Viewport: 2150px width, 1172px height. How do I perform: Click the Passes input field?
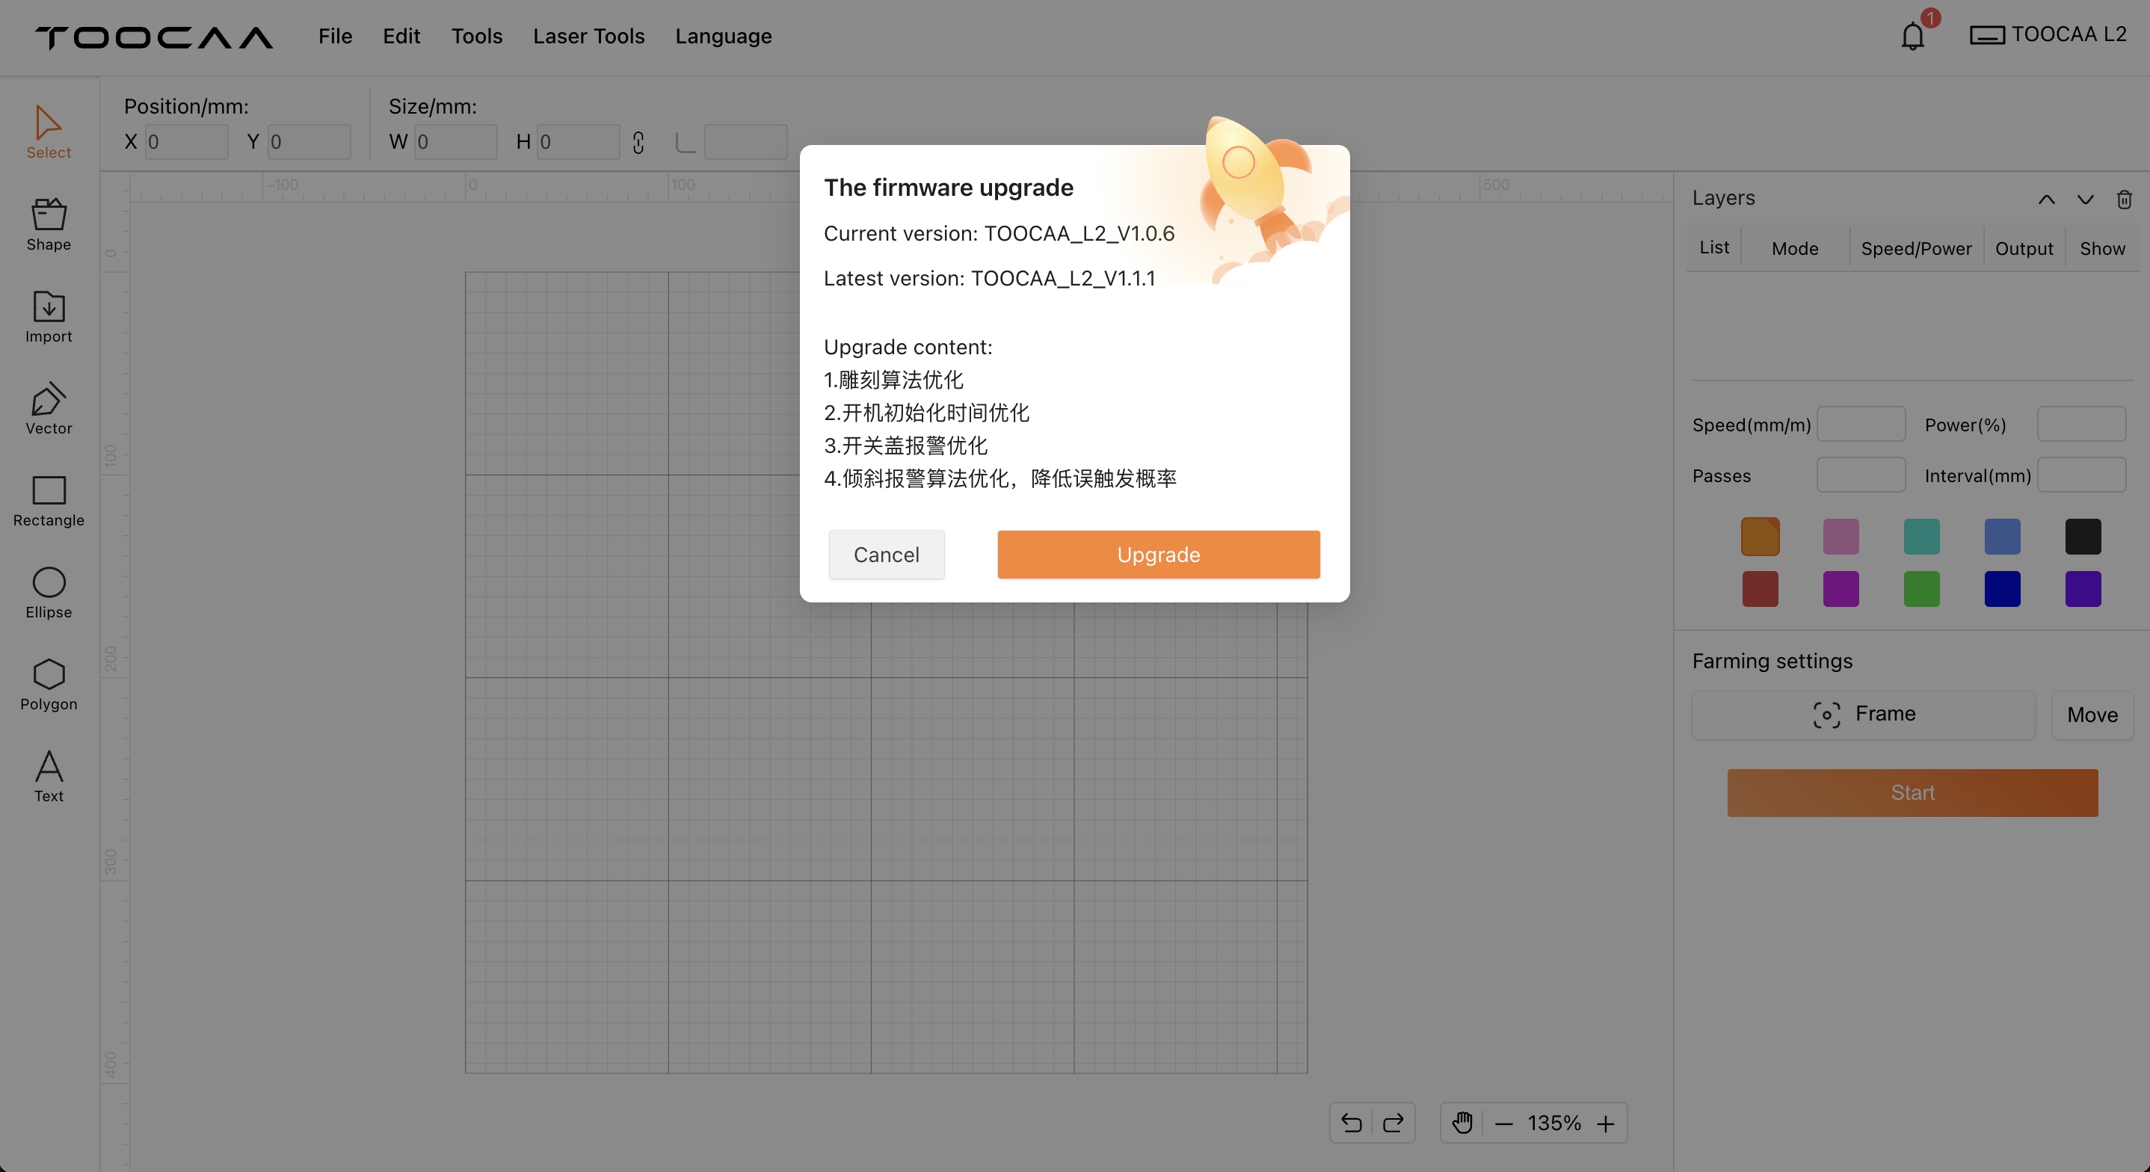[1861, 475]
